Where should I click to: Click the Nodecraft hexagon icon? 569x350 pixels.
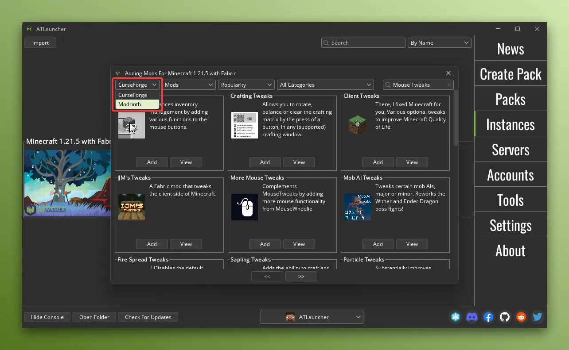[456, 317]
